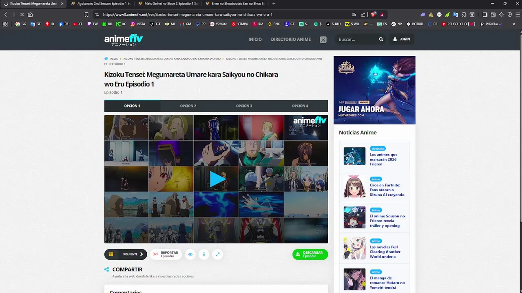
Task: Click REPORTAR Episodio button
Action: [x=166, y=254]
